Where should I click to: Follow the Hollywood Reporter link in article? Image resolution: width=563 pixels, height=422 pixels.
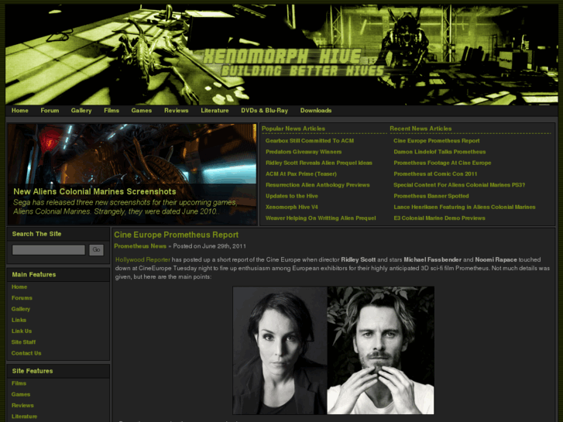(142, 259)
